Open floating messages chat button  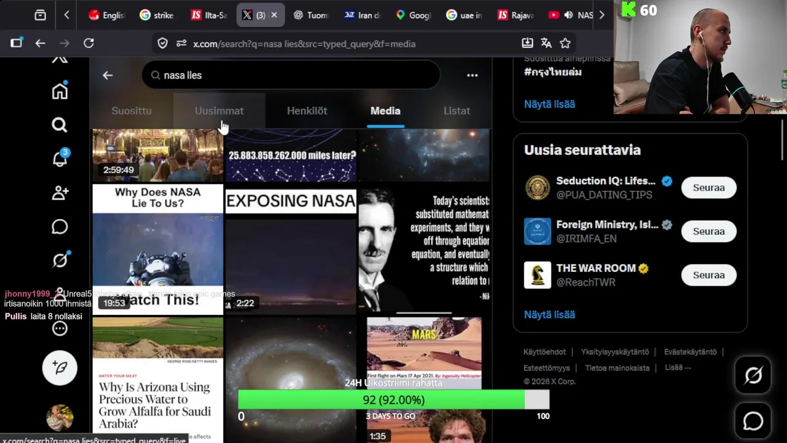(753, 421)
